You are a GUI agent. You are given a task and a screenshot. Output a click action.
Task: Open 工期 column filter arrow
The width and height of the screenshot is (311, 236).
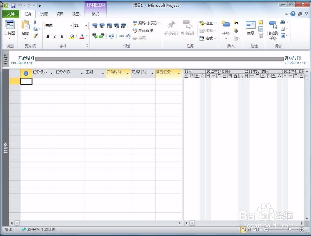(x=103, y=73)
